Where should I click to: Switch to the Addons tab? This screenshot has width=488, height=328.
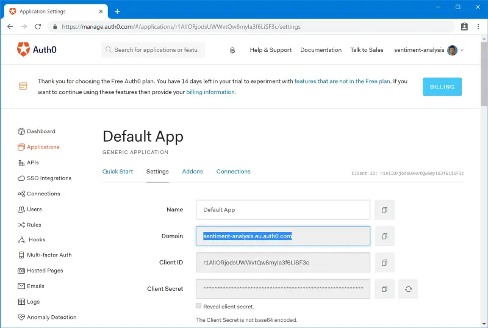[x=193, y=172]
